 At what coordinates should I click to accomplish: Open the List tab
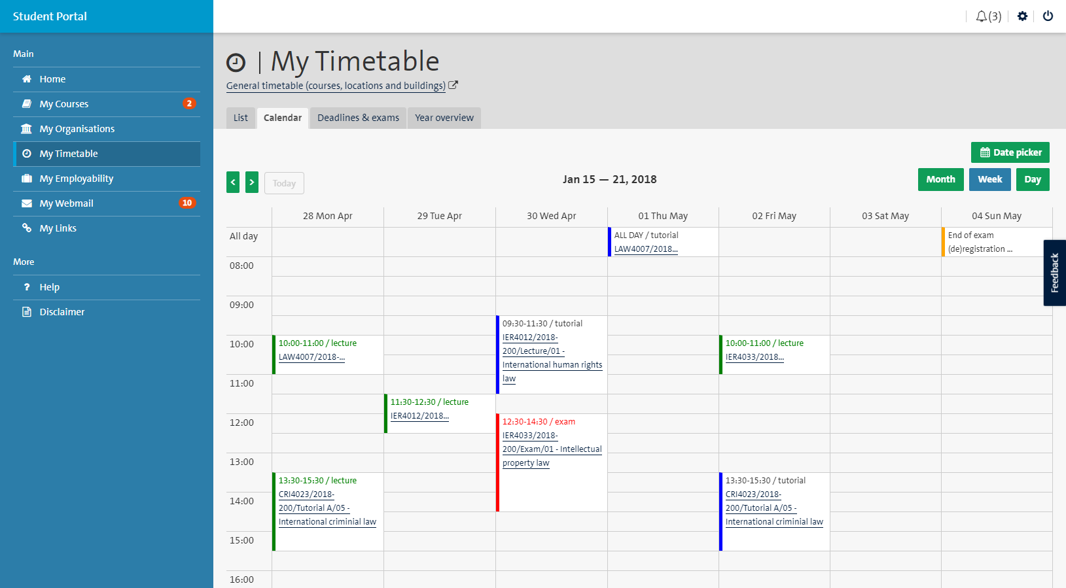click(241, 118)
